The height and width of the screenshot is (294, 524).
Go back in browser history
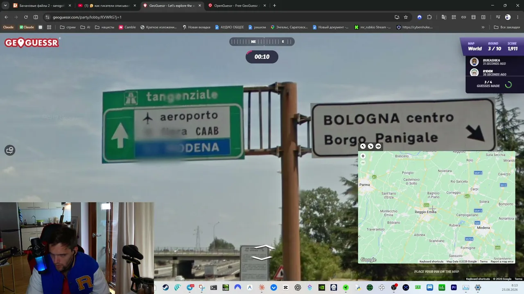coord(6,17)
